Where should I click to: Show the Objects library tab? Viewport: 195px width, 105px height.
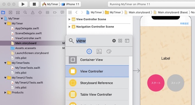89,51
